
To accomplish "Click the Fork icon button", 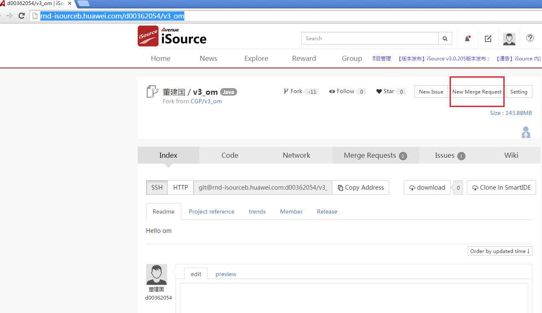I will pyautogui.click(x=293, y=91).
